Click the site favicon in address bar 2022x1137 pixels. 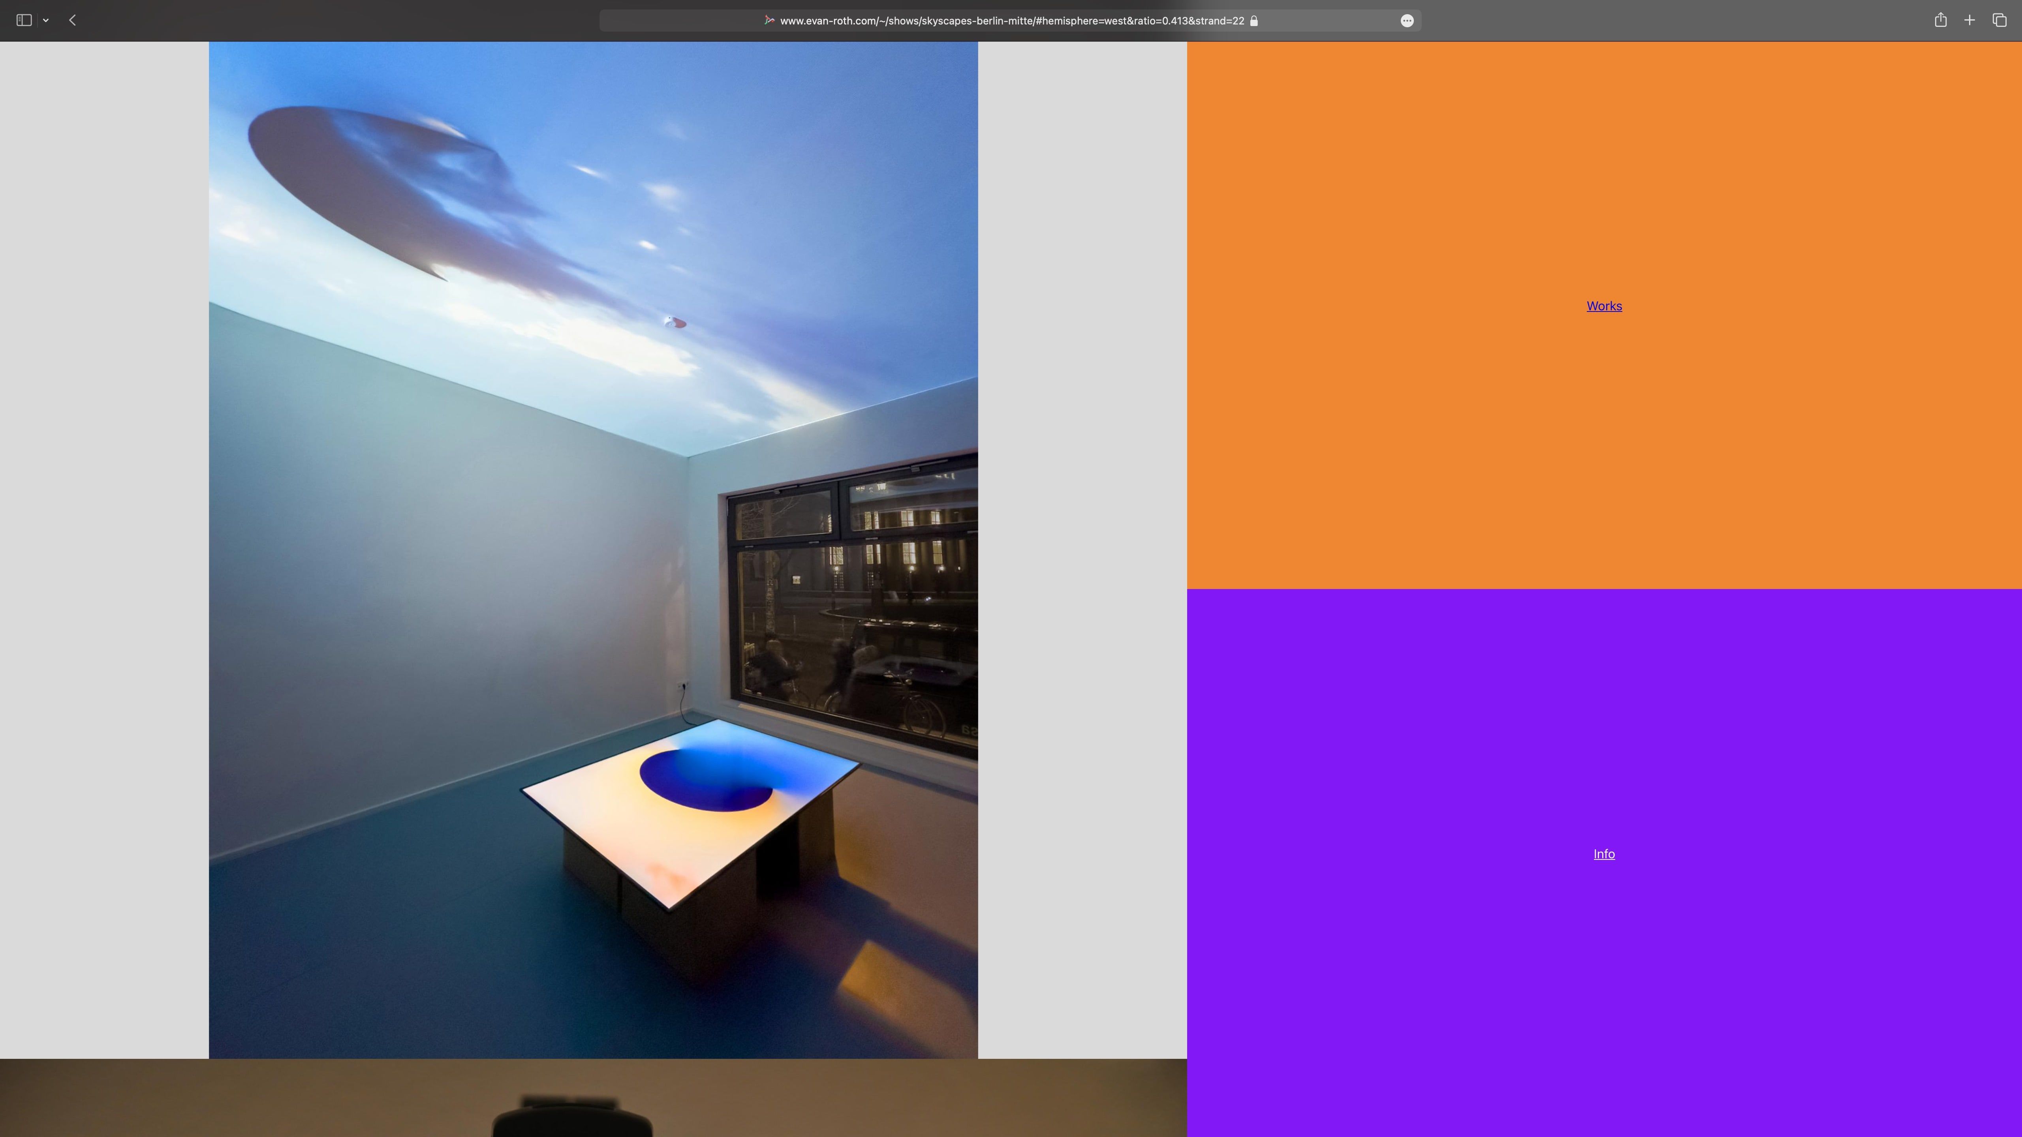(769, 21)
